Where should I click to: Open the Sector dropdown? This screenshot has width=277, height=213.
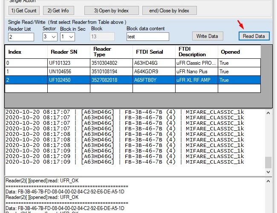coord(50,37)
